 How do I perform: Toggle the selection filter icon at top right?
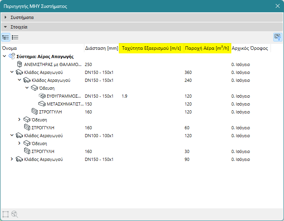tap(278, 37)
